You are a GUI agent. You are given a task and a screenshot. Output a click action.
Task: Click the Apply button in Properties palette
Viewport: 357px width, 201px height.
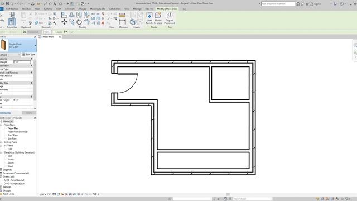(29, 113)
